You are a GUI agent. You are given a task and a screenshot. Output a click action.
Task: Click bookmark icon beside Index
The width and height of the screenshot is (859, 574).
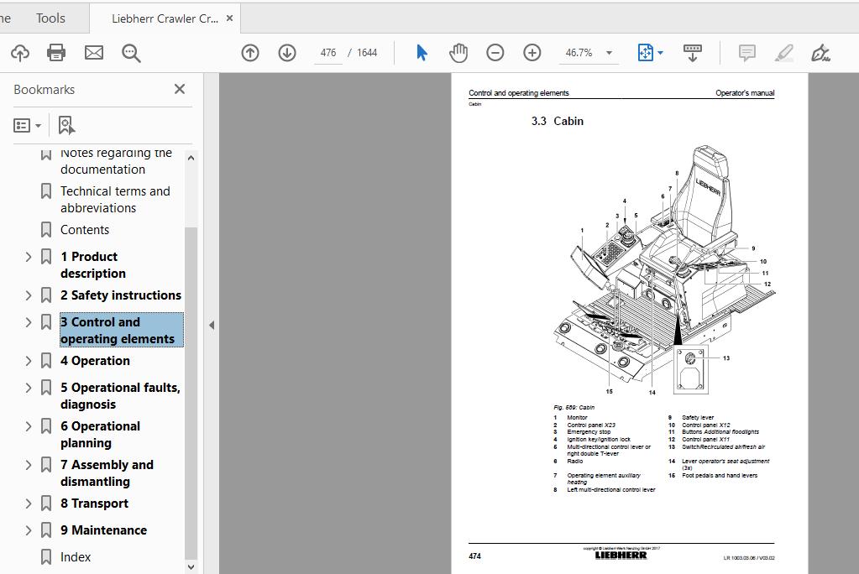[46, 557]
